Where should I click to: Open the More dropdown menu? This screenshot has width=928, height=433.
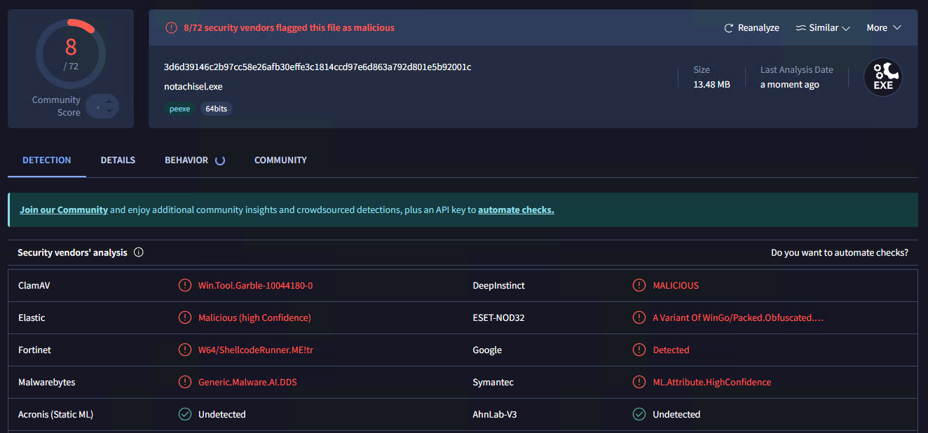pyautogui.click(x=883, y=28)
